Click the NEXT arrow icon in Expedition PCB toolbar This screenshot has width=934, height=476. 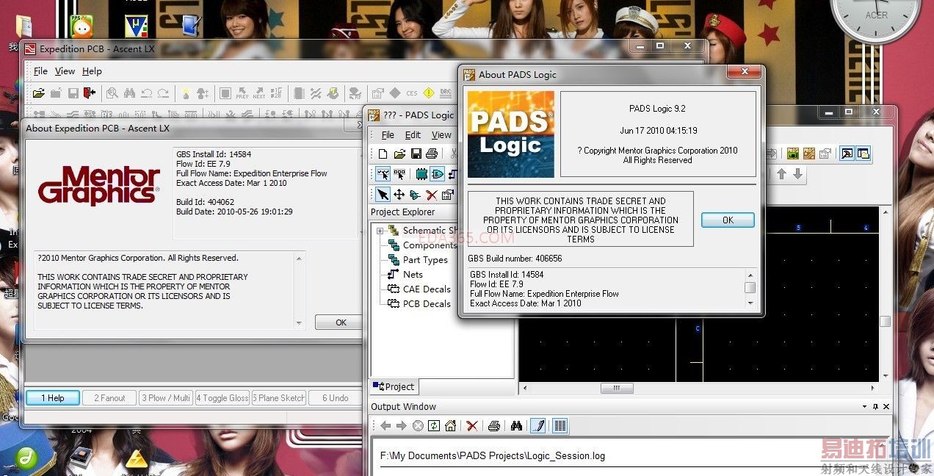(259, 93)
